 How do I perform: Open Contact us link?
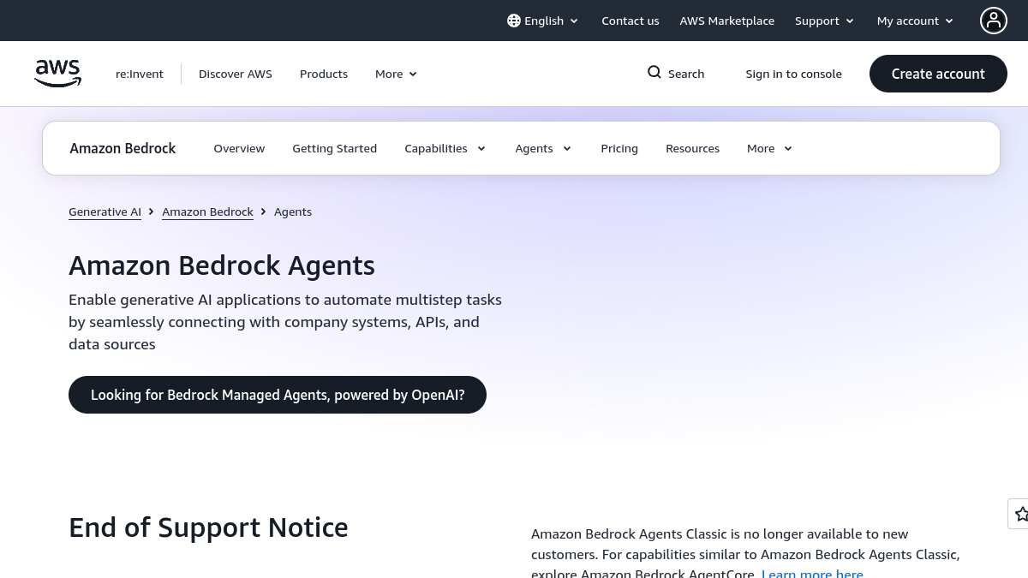click(631, 21)
